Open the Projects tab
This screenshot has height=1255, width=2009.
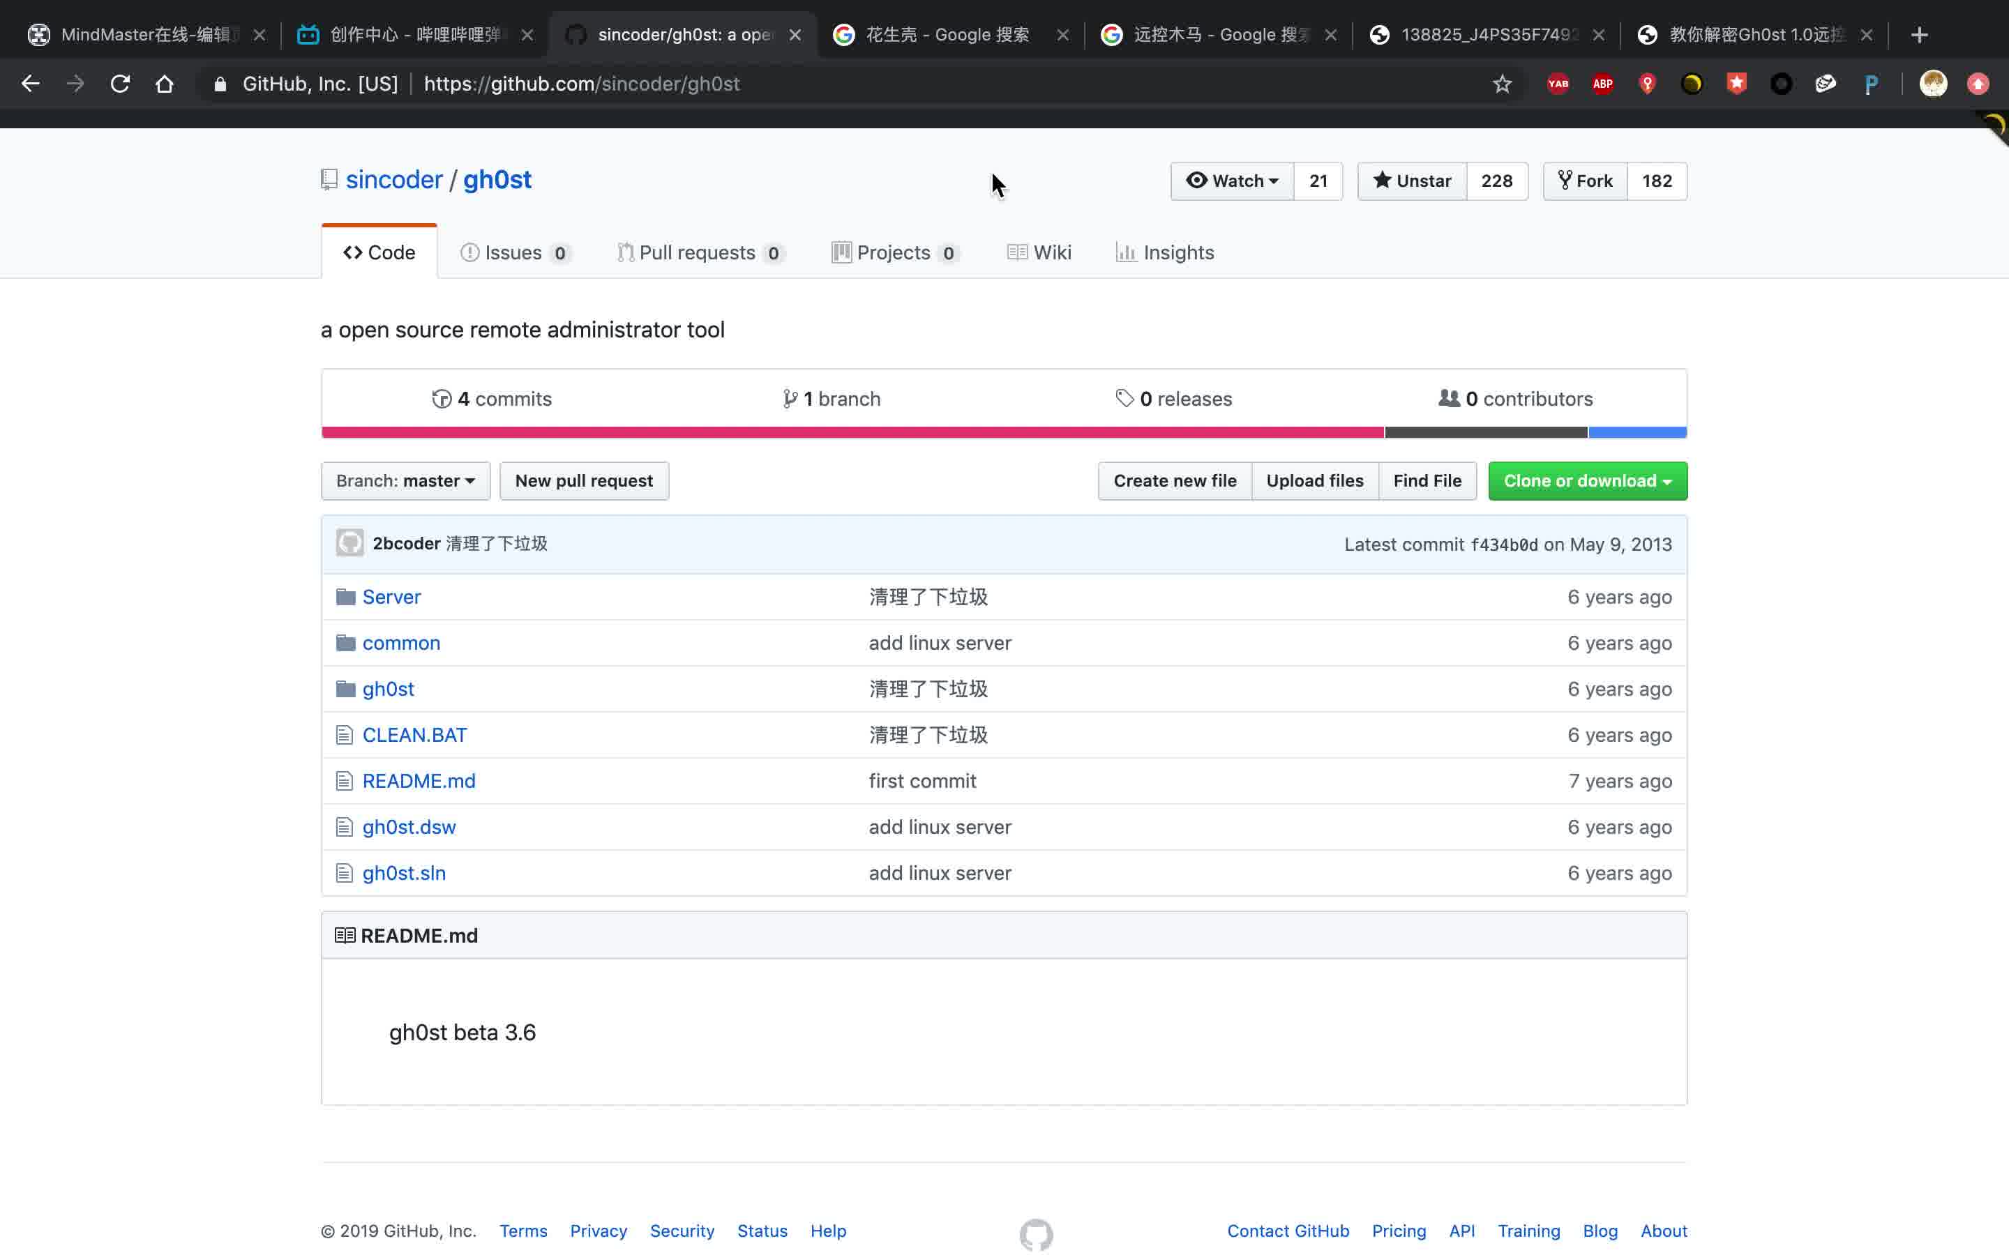click(896, 252)
